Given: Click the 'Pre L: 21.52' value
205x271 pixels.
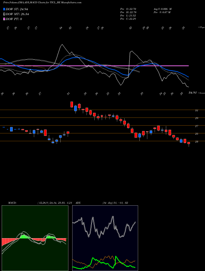Looking at the screenshot, I should [x=128, y=16].
